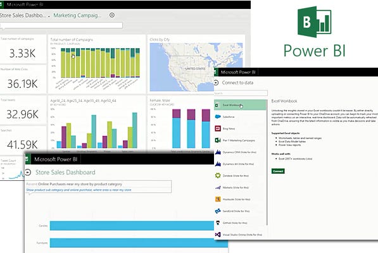Open the 3.33K total campaigns tile

click(x=23, y=49)
